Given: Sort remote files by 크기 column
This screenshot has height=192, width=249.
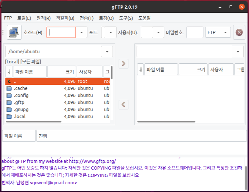Looking at the screenshot, I should [193, 69].
